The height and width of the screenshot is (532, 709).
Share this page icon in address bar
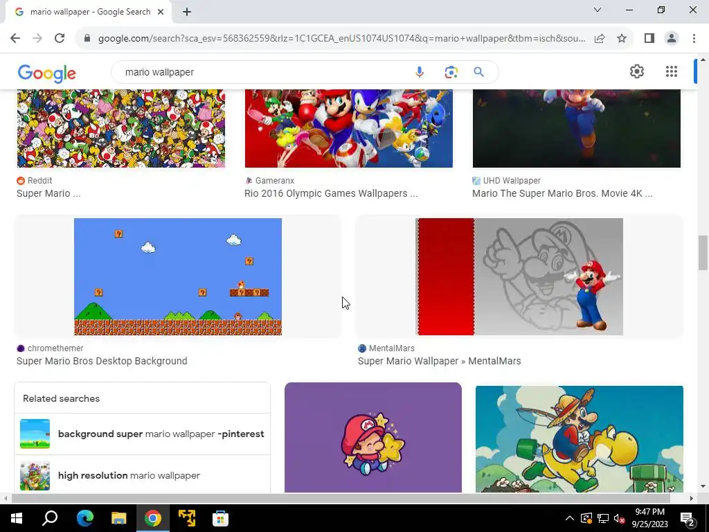point(600,39)
